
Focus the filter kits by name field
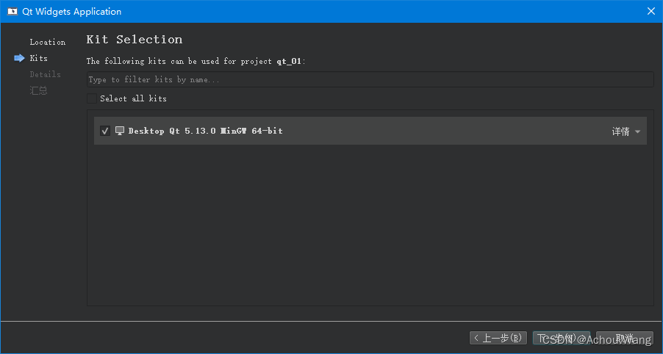point(370,79)
